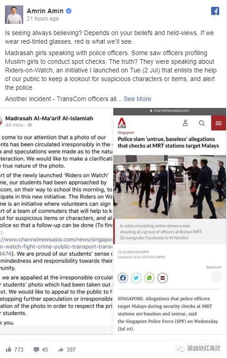Open the 45 comments icon
This screenshot has width=227, height=358.
(x=36, y=349)
